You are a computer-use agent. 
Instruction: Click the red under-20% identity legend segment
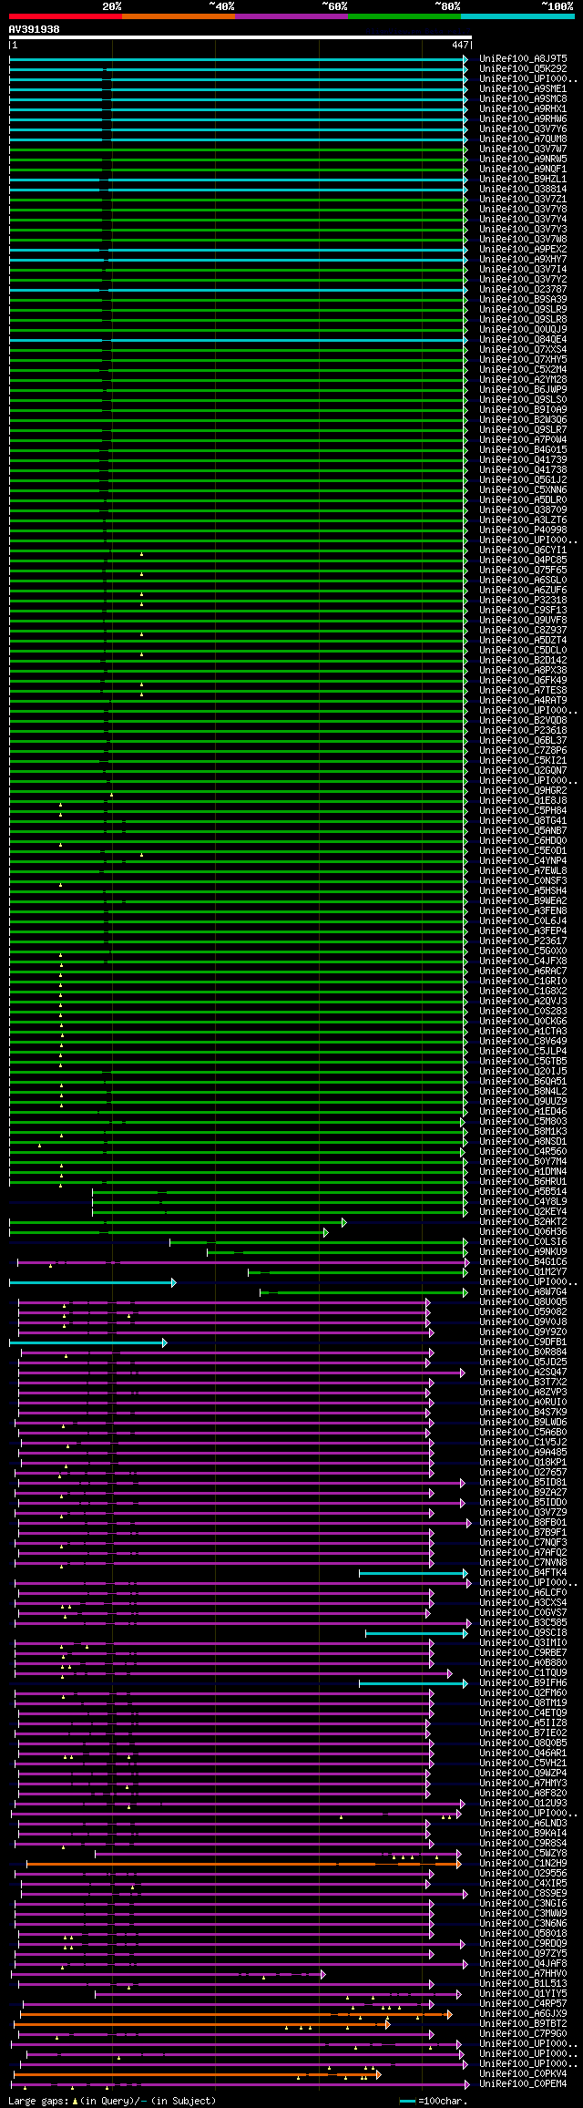[x=66, y=16]
